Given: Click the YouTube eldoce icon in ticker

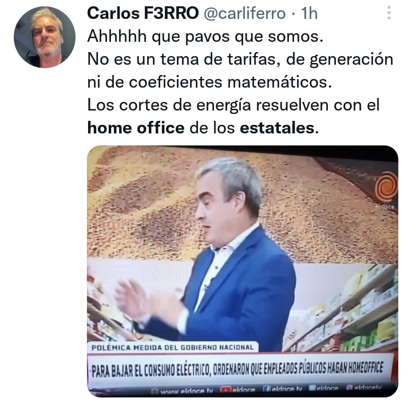Looking at the screenshot, I should tap(225, 389).
